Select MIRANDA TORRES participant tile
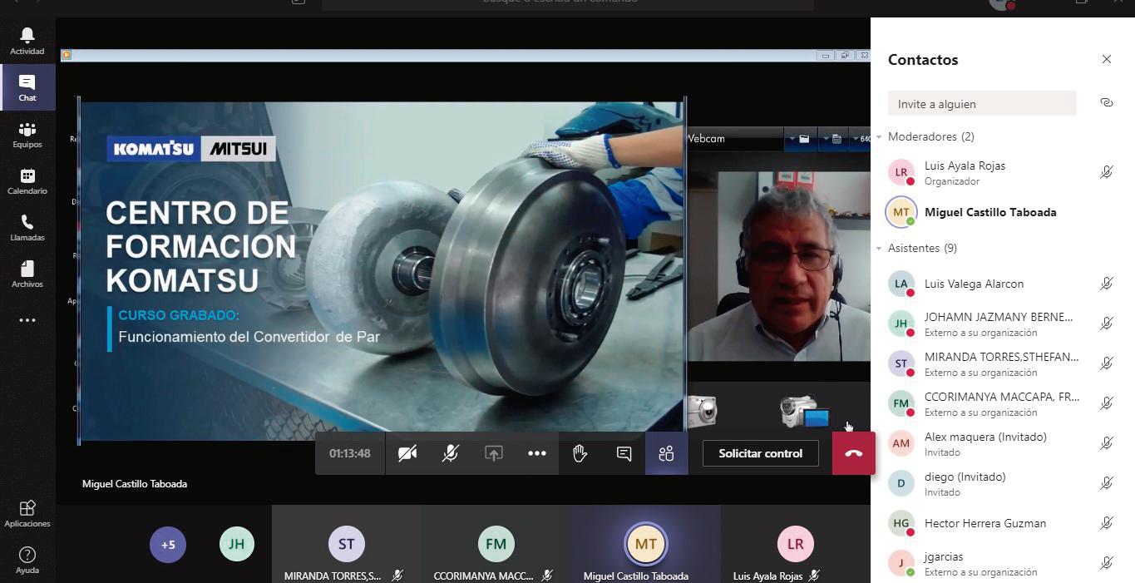Viewport: 1135px width, 583px height. 347,544
